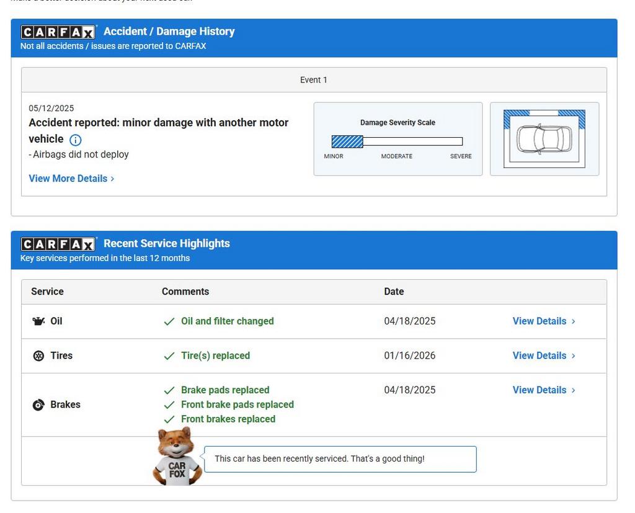Open View More Details for the accident
Viewport: 635px width, 513px height.
[x=71, y=179]
